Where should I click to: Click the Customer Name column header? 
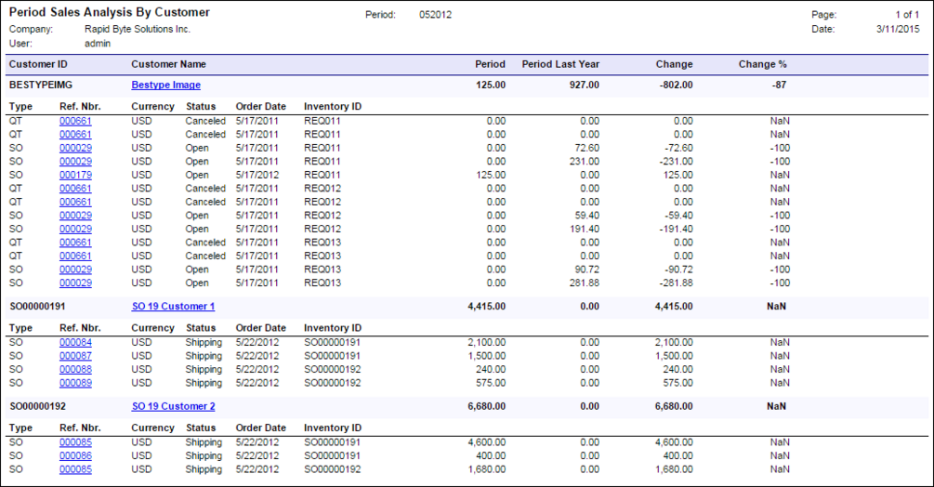(168, 64)
